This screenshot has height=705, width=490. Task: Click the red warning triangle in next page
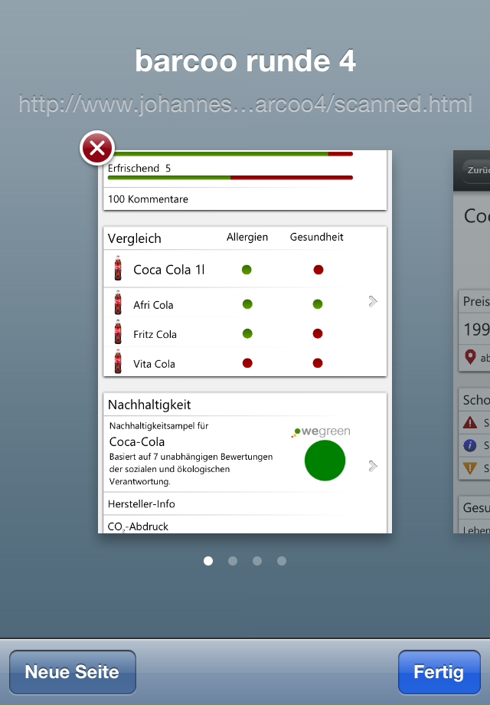[470, 423]
